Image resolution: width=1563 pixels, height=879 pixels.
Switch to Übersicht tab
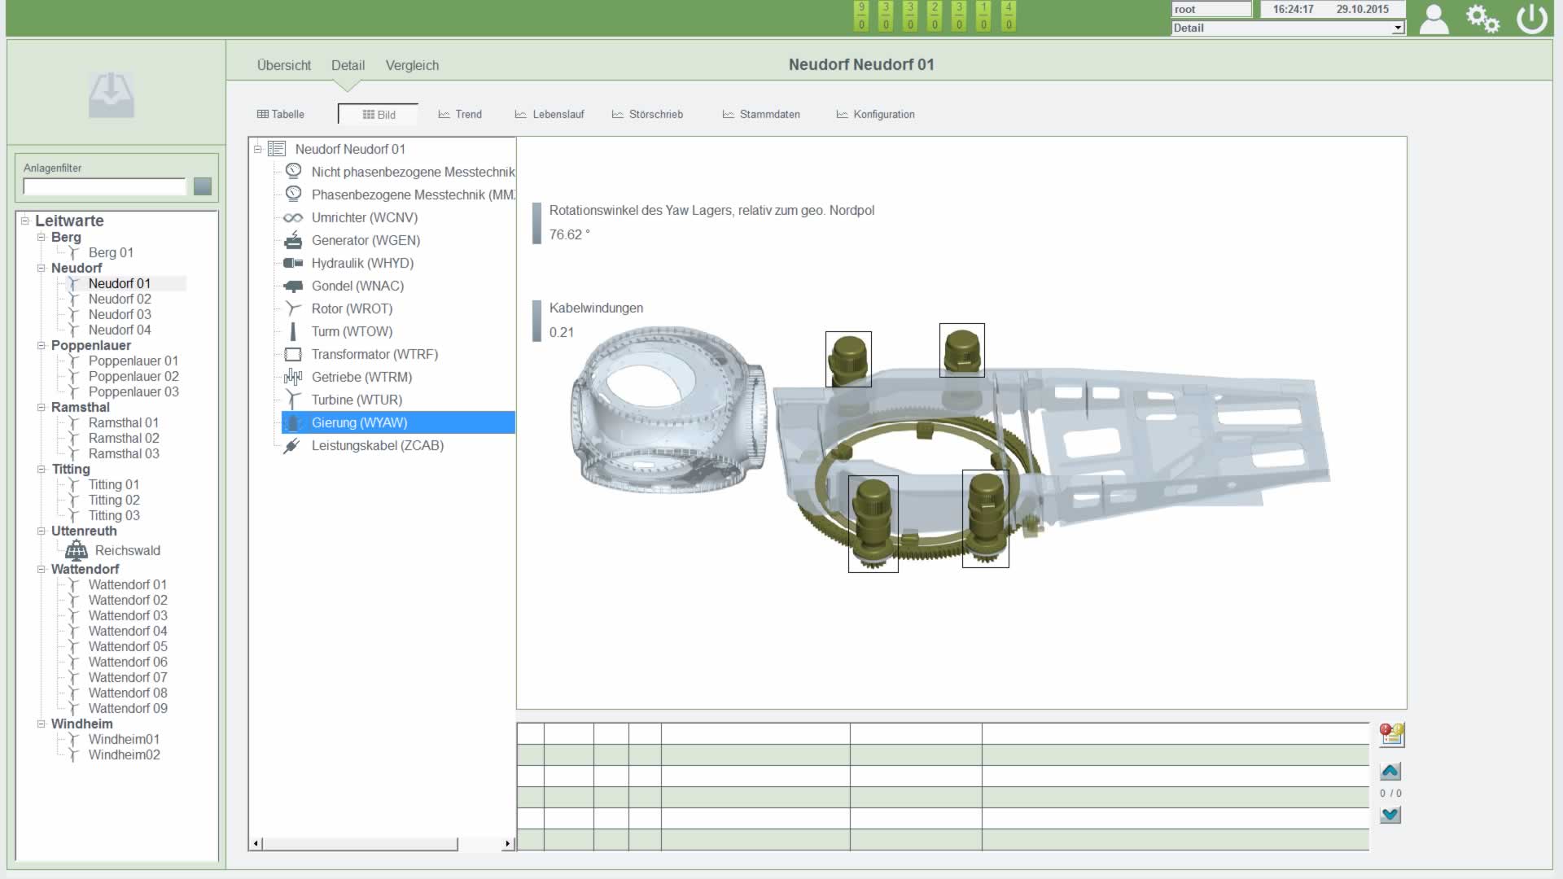click(284, 65)
